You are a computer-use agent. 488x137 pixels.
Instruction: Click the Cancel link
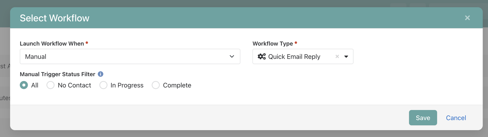(x=456, y=118)
